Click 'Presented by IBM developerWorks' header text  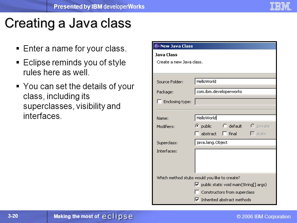click(99, 7)
